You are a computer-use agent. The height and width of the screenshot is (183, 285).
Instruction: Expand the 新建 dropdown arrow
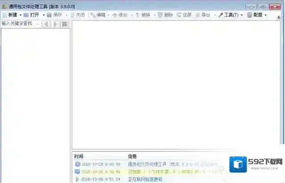pos(20,15)
